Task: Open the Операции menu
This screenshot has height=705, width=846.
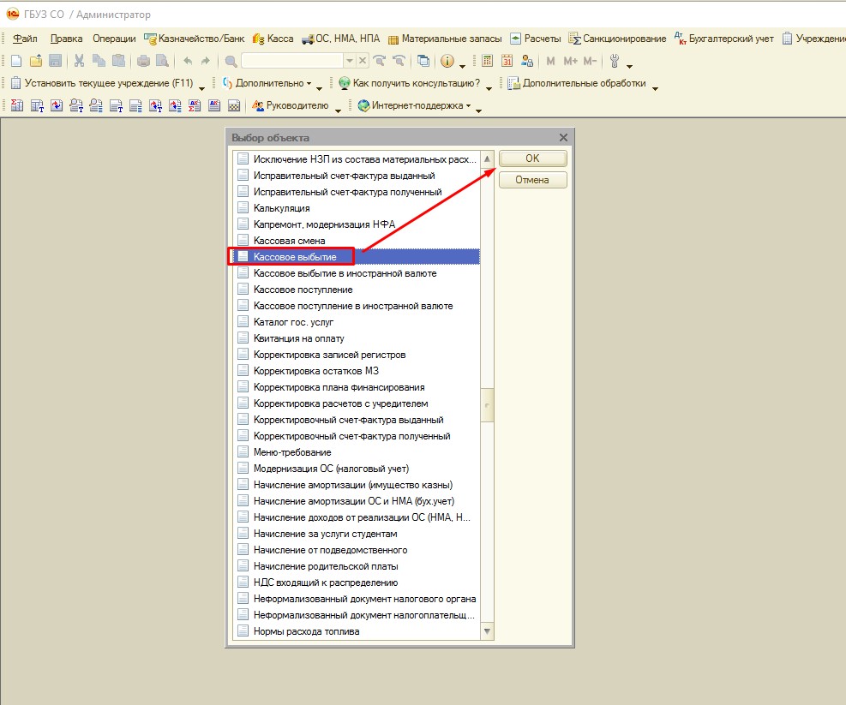Action: click(x=114, y=39)
